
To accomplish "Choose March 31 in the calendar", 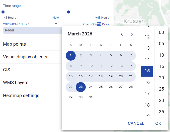I will [91, 97].
